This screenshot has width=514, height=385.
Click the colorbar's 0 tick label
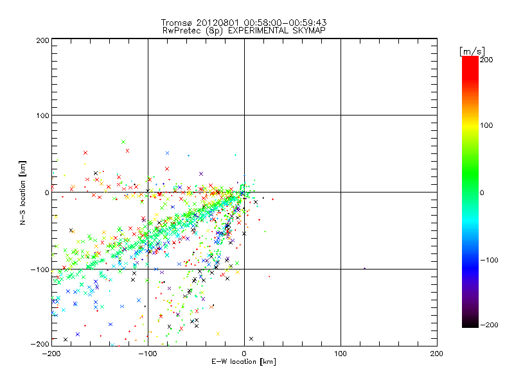483,193
